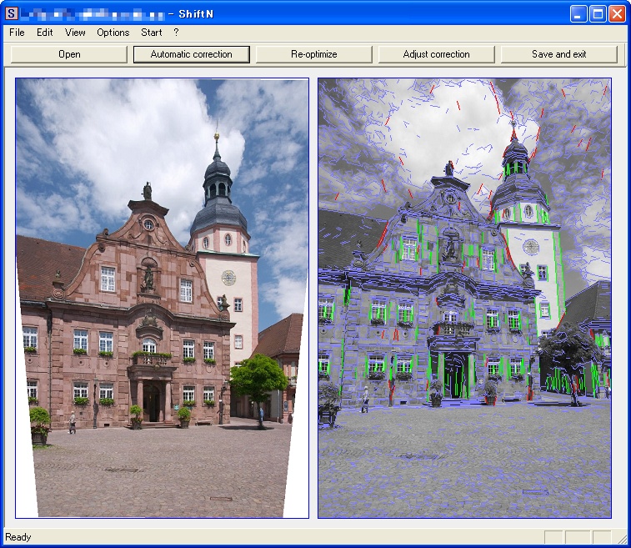The image size is (631, 548).
Task: Select the corrected color image preview
Action: (x=163, y=298)
